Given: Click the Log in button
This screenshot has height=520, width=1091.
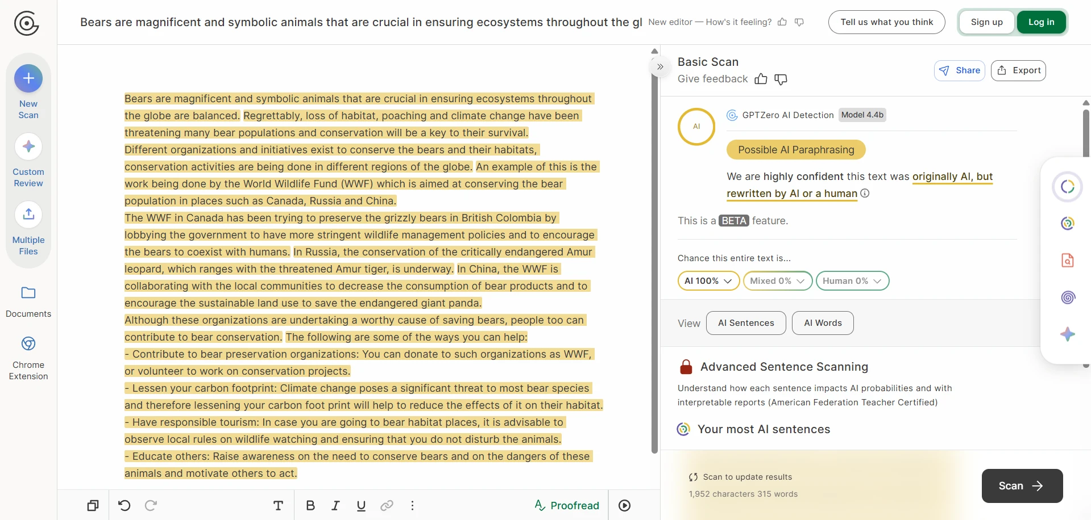Looking at the screenshot, I should 1041,22.
